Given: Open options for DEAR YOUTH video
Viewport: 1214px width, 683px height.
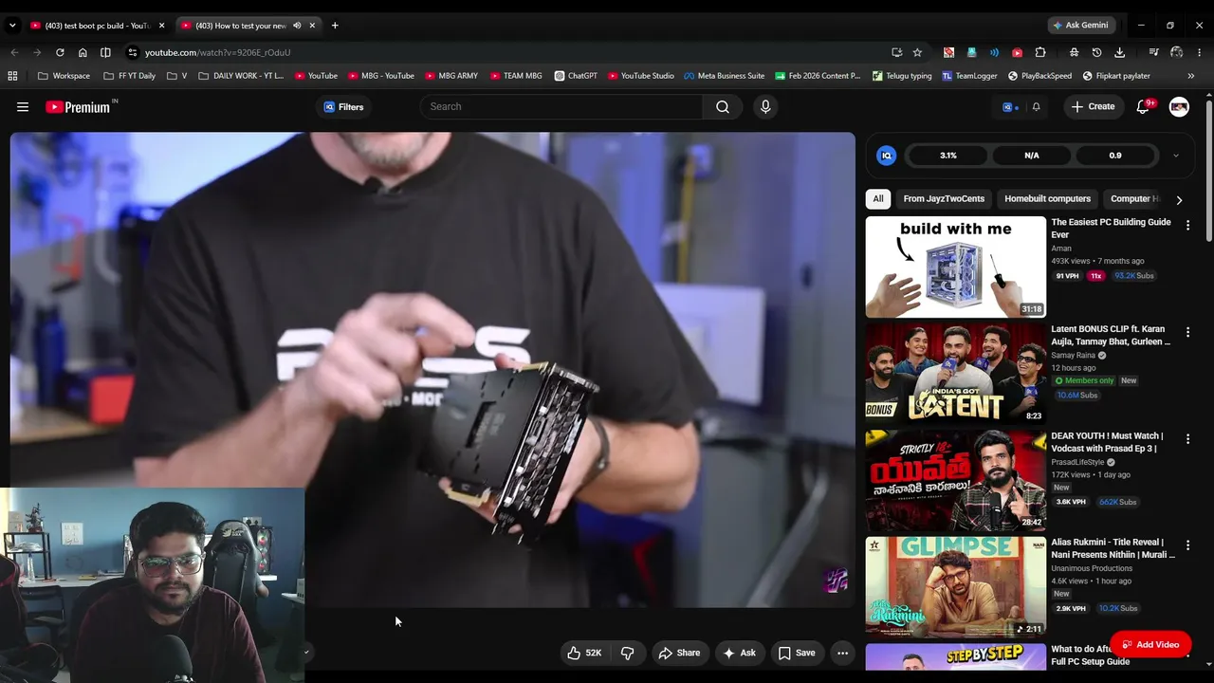Looking at the screenshot, I should (x=1187, y=439).
